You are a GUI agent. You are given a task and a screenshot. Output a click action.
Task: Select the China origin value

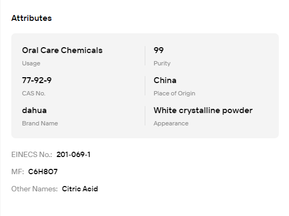pos(165,80)
